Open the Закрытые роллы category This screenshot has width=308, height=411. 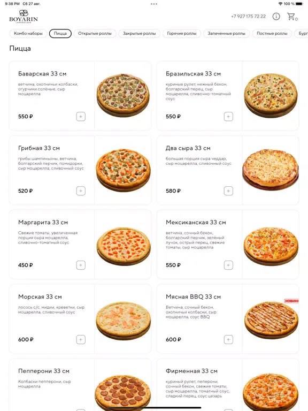point(140,33)
